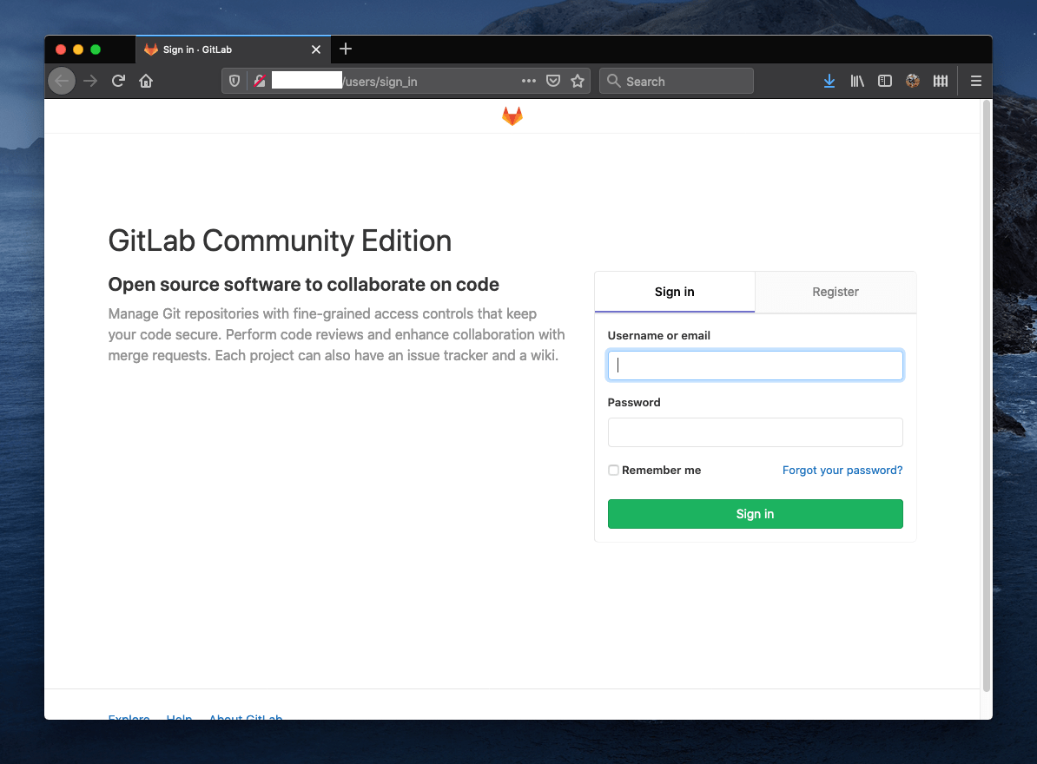
Task: Click the 'Password' field label
Action: click(634, 403)
